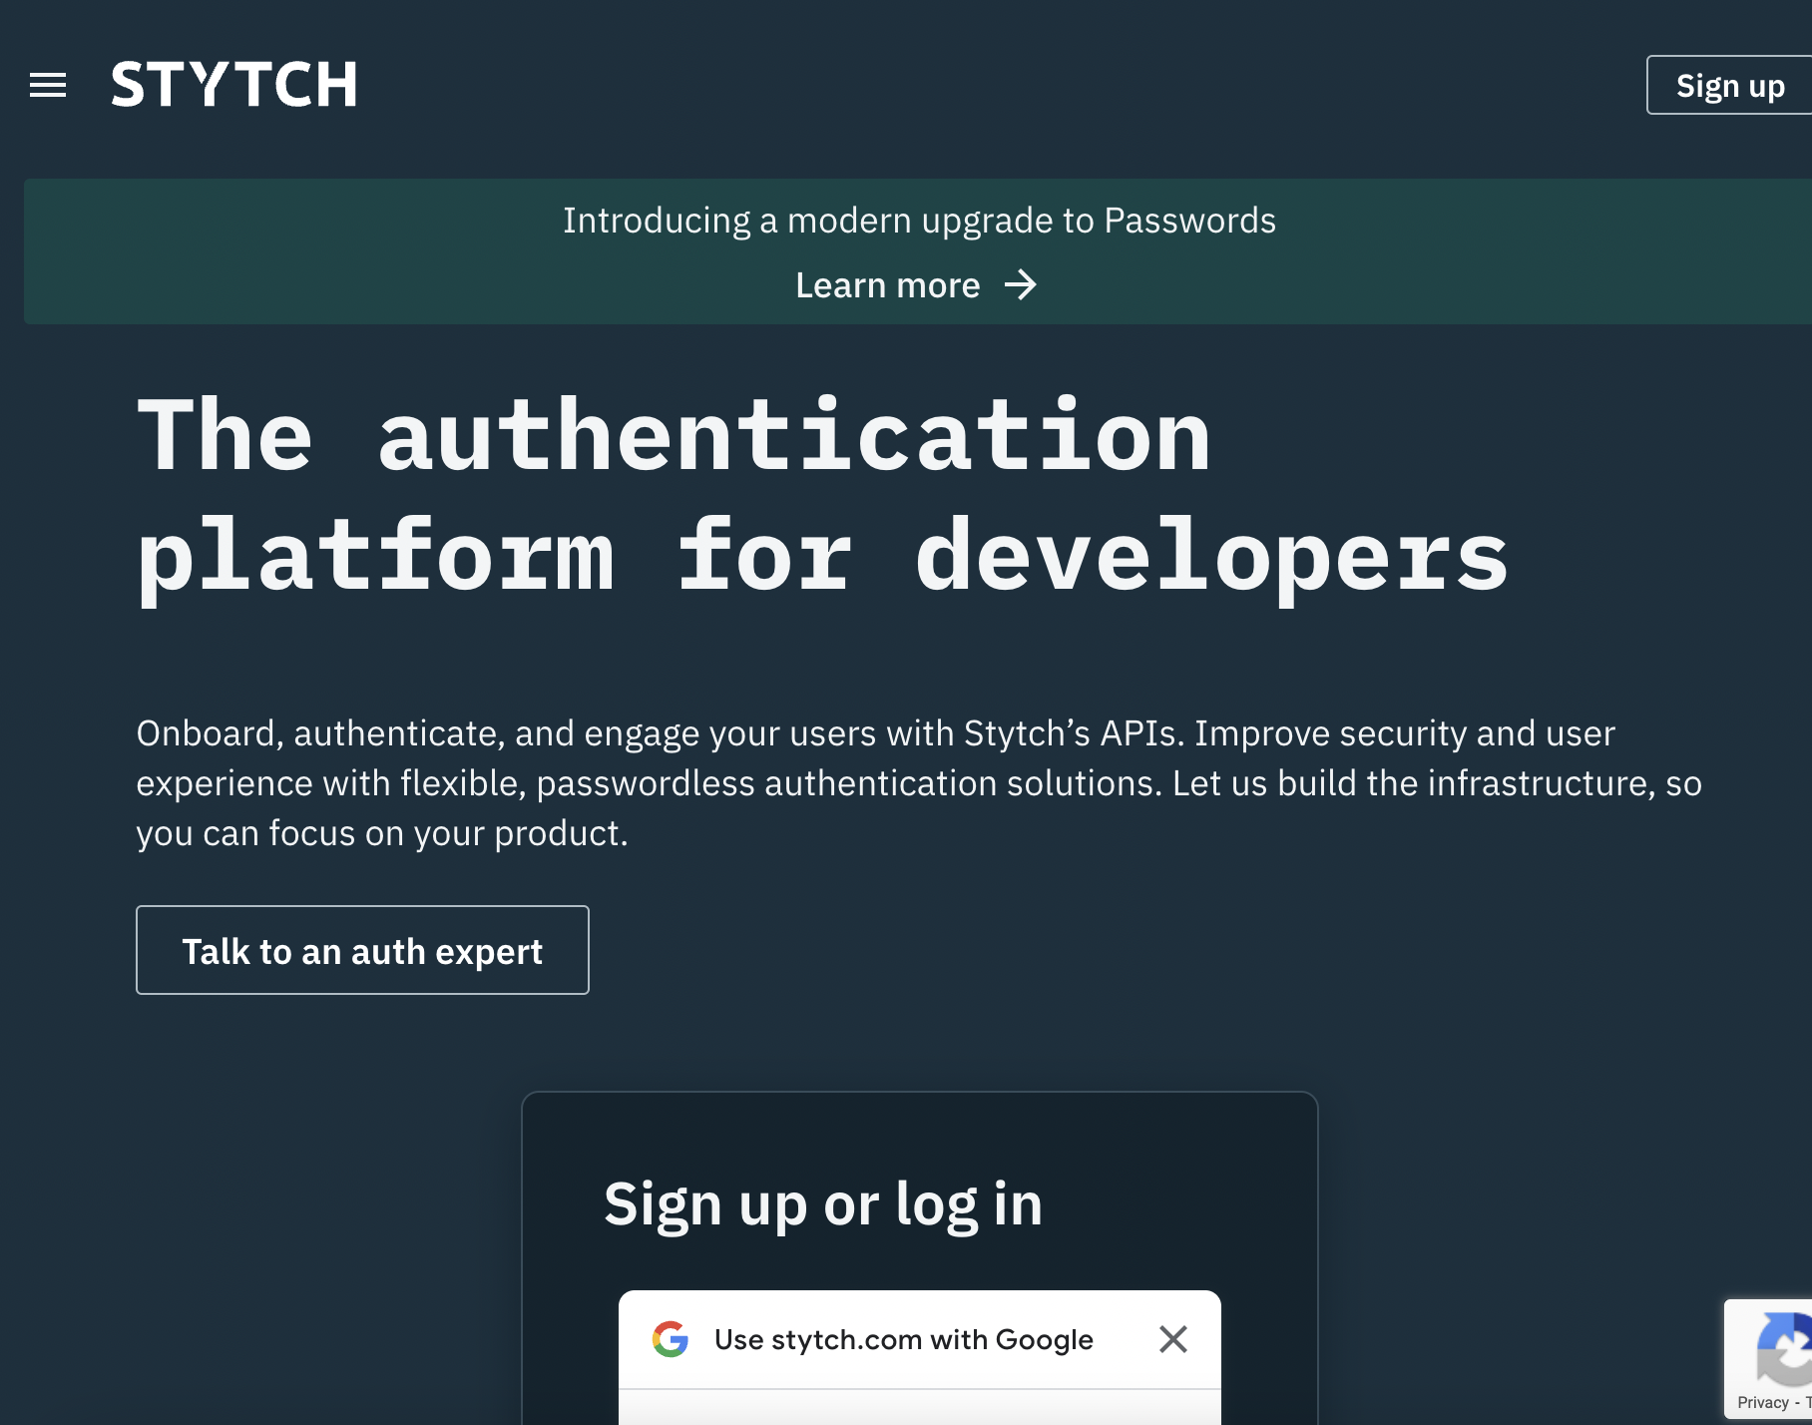Click the Google logo in the prompt
The width and height of the screenshot is (1812, 1425).
pos(671,1339)
